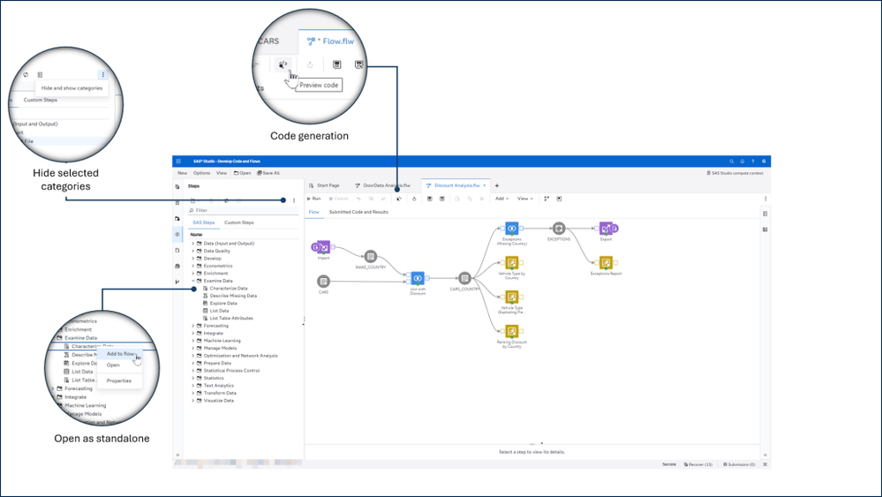Expand the Statistics category
This screenshot has height=497, width=882.
click(193, 378)
